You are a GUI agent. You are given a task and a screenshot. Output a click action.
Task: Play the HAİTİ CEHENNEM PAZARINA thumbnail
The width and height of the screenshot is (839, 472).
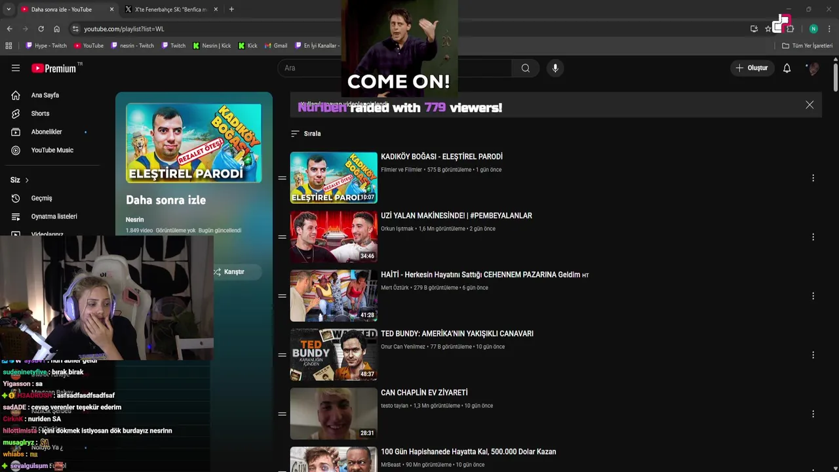[x=334, y=296]
